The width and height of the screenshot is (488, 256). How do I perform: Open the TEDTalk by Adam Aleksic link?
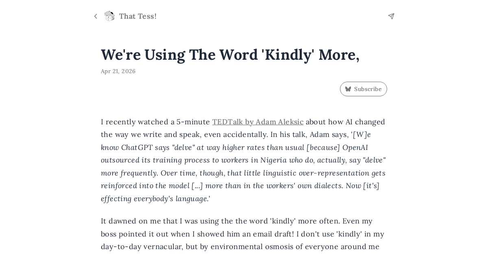(x=257, y=122)
